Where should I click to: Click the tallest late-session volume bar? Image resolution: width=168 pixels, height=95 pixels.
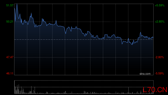[128, 90]
